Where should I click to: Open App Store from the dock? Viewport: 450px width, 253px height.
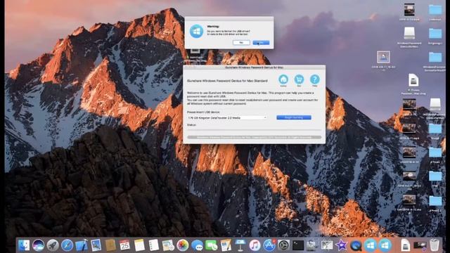pos(269,245)
